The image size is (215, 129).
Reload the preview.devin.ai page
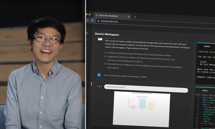[x=92, y=20]
